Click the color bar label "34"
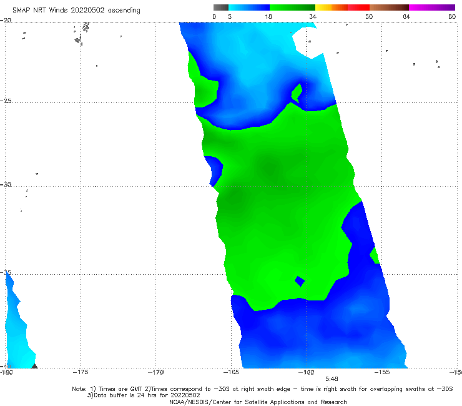 (313, 17)
